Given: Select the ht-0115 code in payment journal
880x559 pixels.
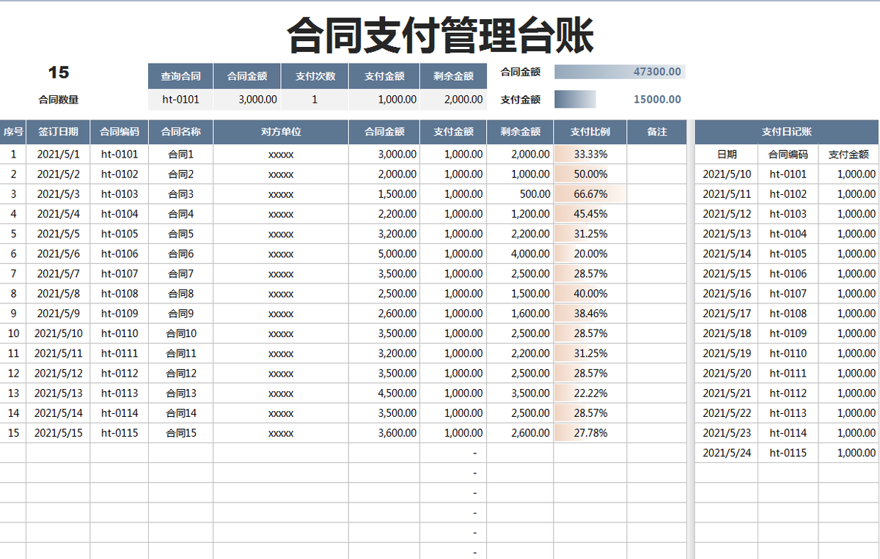Looking at the screenshot, I should click(788, 453).
